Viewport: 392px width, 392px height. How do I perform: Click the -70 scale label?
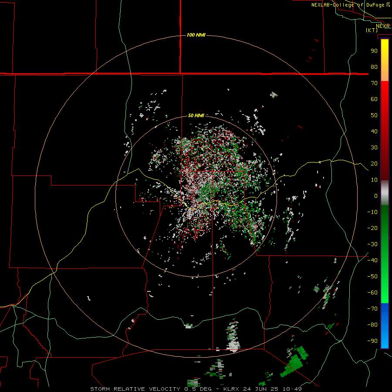[x=372, y=308]
